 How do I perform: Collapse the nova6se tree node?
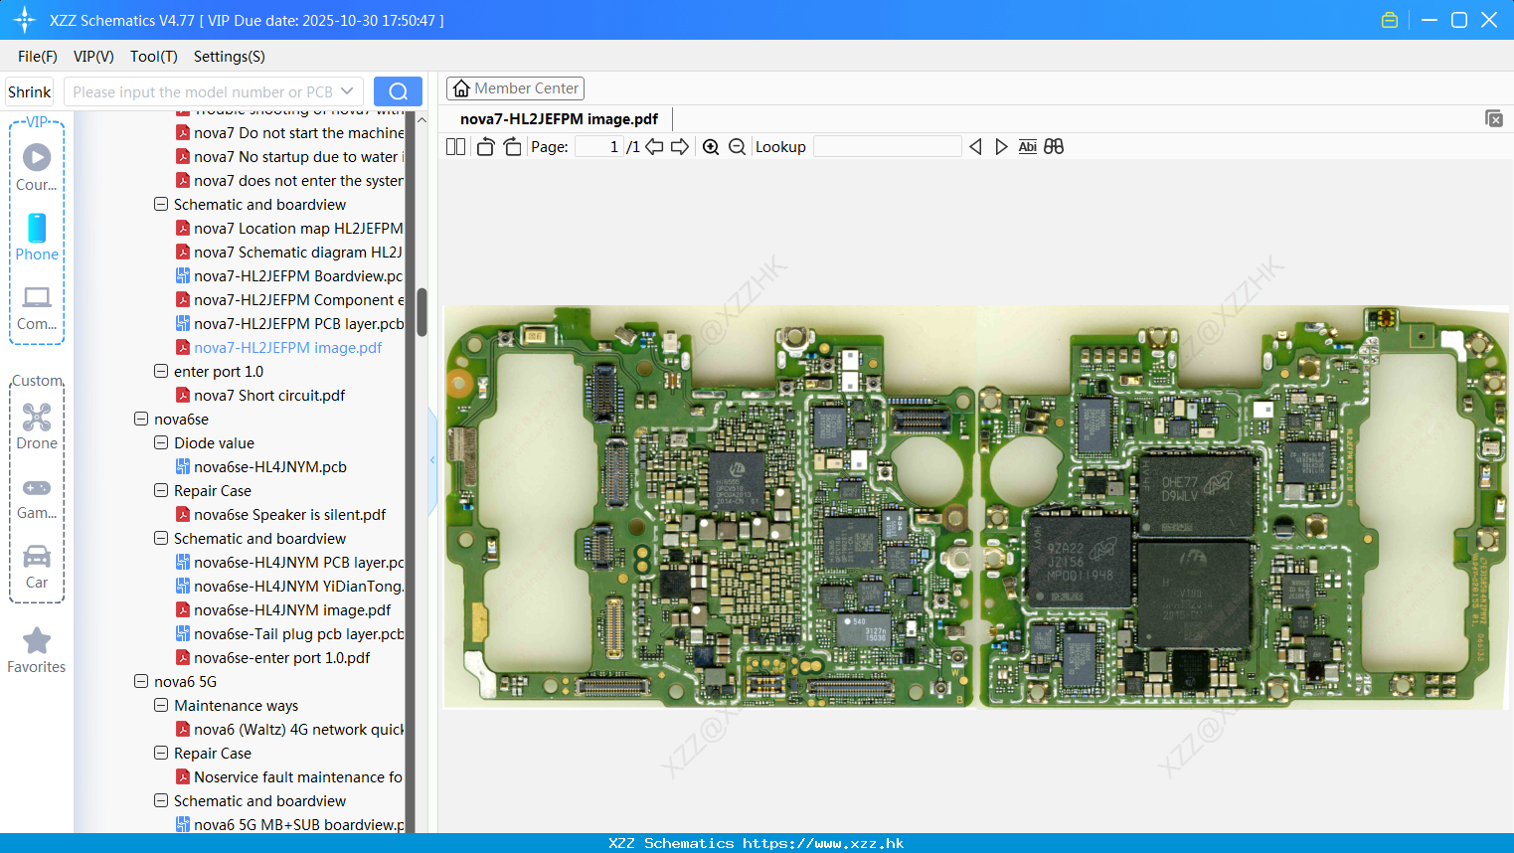(141, 419)
